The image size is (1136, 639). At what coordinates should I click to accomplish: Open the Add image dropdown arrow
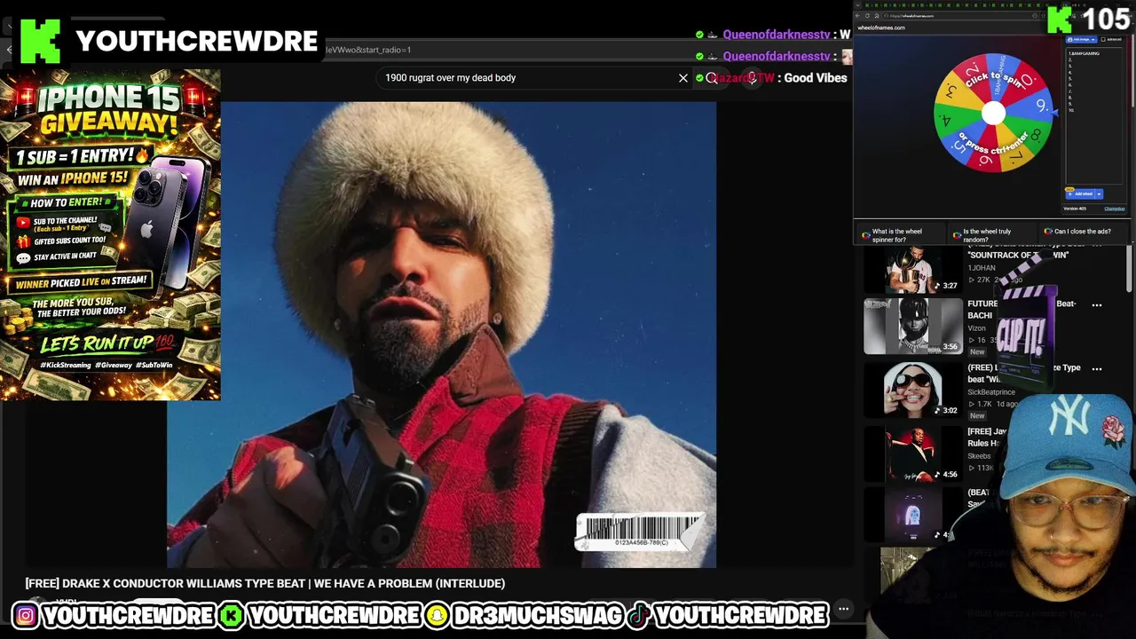[1093, 39]
